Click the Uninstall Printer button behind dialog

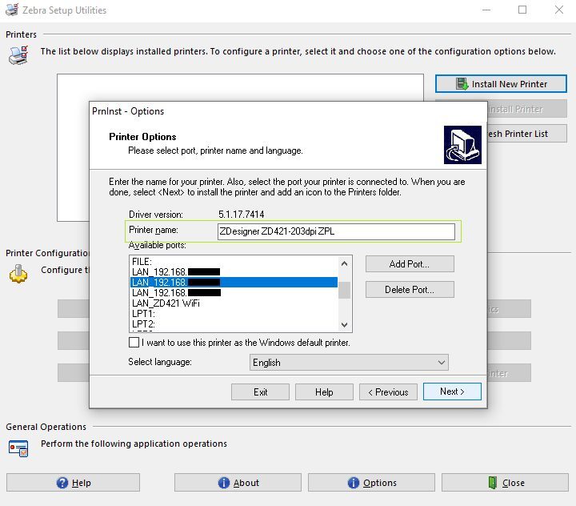point(527,109)
